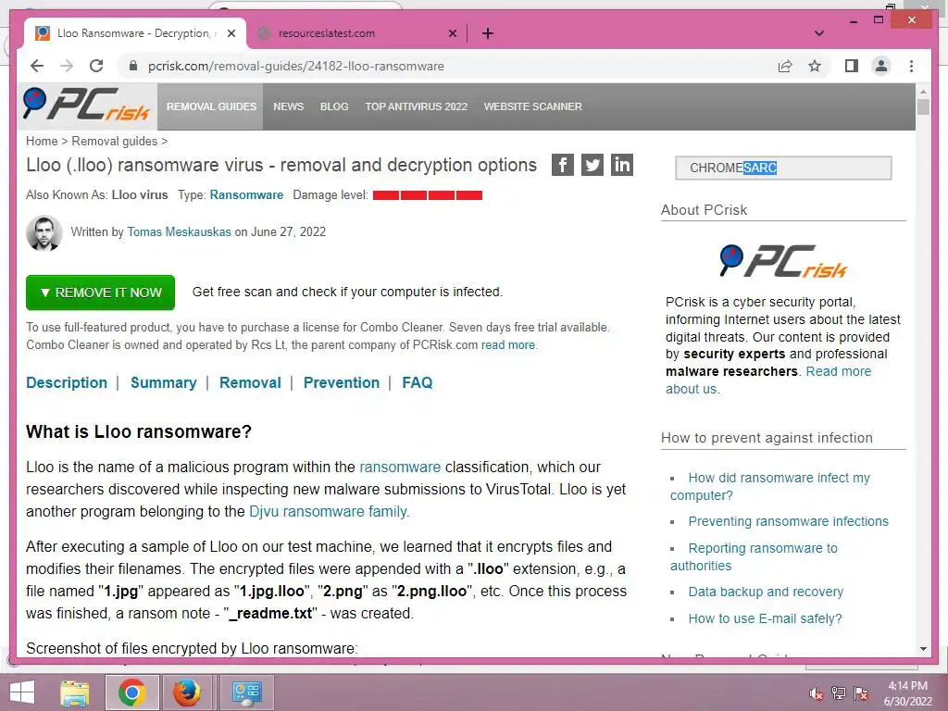Viewport: 948px width, 711px height.
Task: Jump to the Prevention section
Action: coord(342,382)
